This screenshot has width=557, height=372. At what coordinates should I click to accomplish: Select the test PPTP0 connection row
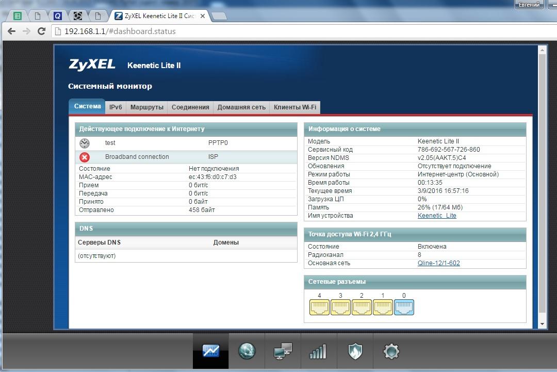coord(186,143)
